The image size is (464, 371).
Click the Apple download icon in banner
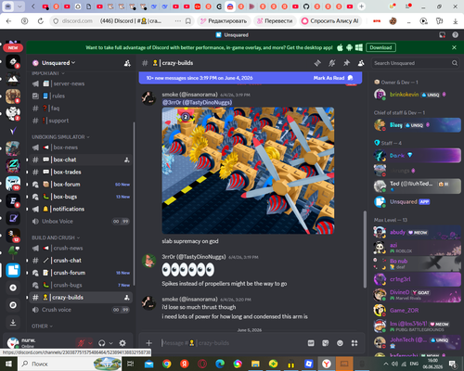pos(340,47)
